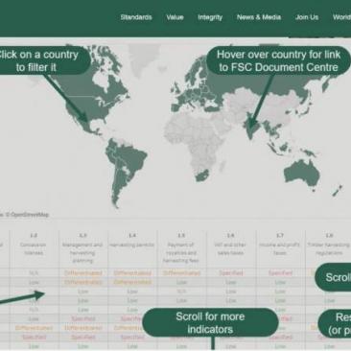
Task: Select first-row 'Specified' under Income and profit taxes
Action: coord(280,273)
